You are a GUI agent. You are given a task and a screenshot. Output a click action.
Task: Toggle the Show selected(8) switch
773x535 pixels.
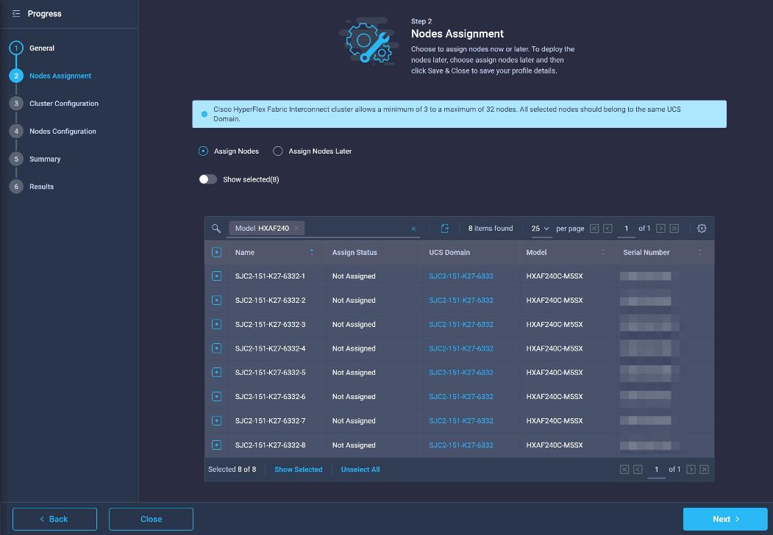[x=208, y=179]
